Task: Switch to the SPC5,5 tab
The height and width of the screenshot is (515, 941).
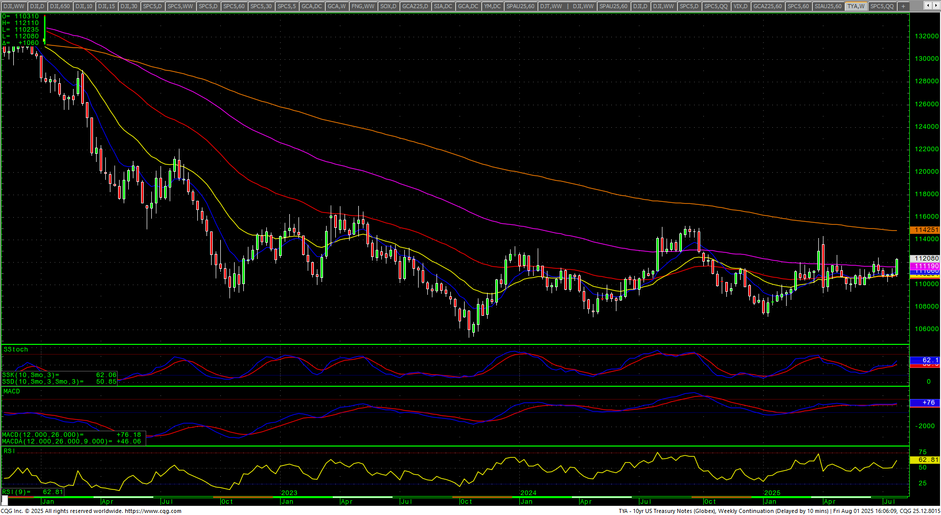Action: 287,6
